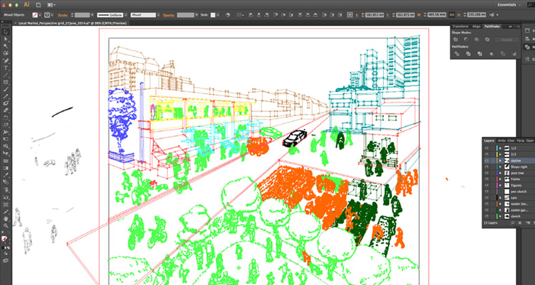Click the Fill and Stroke swatch in toolbox
The width and height of the screenshot is (535, 285).
tap(5, 239)
